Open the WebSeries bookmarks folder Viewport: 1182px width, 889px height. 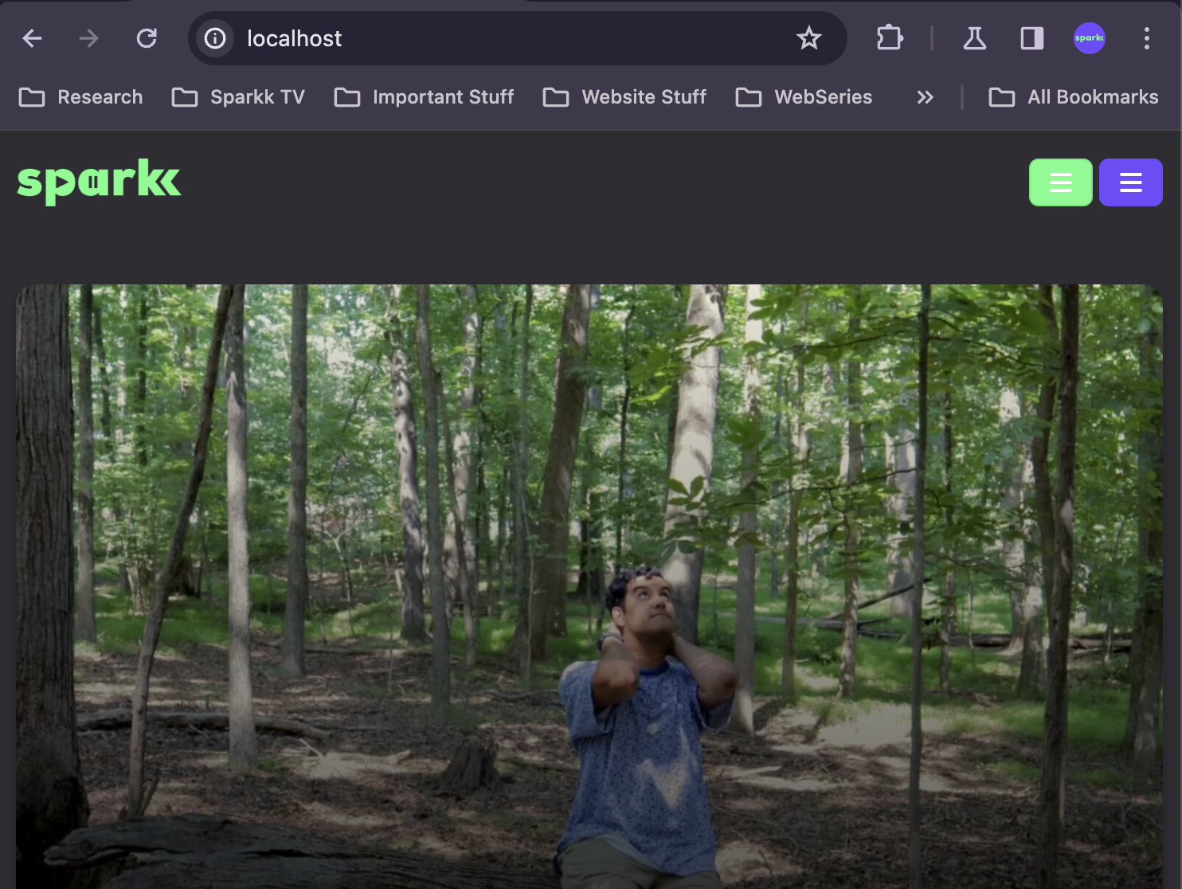804,97
